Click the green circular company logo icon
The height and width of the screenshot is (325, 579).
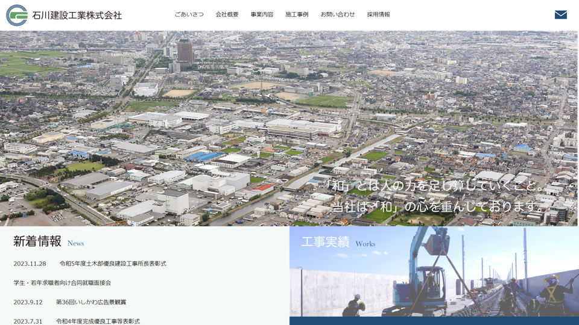(x=17, y=15)
